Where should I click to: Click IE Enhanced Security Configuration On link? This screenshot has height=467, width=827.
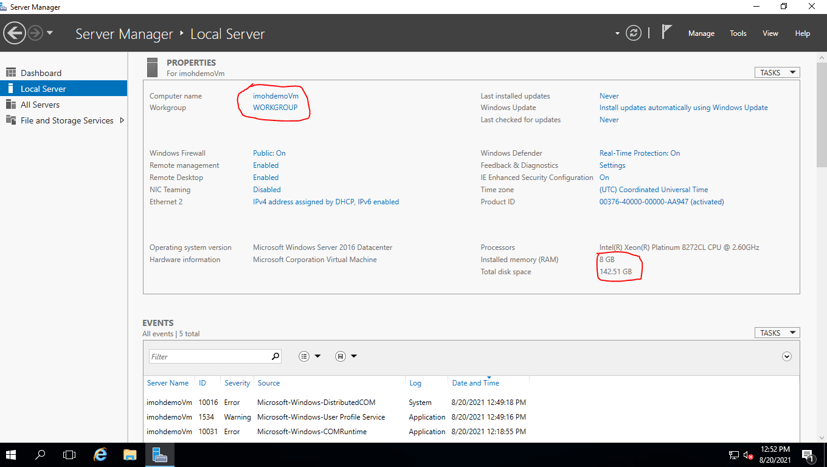[x=604, y=178]
